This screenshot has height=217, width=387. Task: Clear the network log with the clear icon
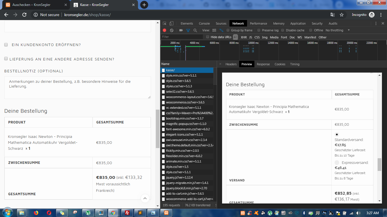point(172,30)
